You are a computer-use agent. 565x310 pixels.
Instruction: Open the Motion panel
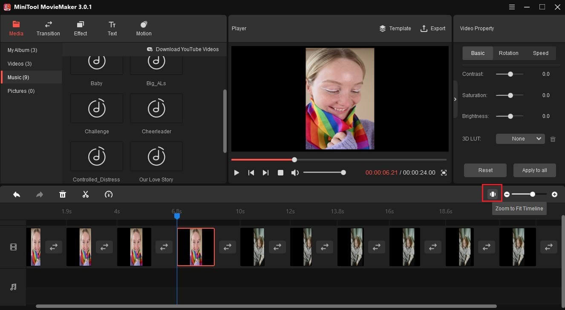pos(144,28)
